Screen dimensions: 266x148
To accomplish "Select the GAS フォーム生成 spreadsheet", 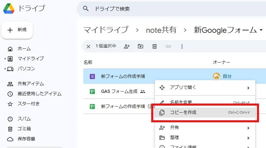I will coord(119,92).
